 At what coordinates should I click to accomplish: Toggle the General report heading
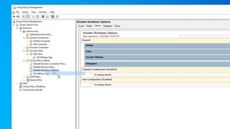(155, 40)
